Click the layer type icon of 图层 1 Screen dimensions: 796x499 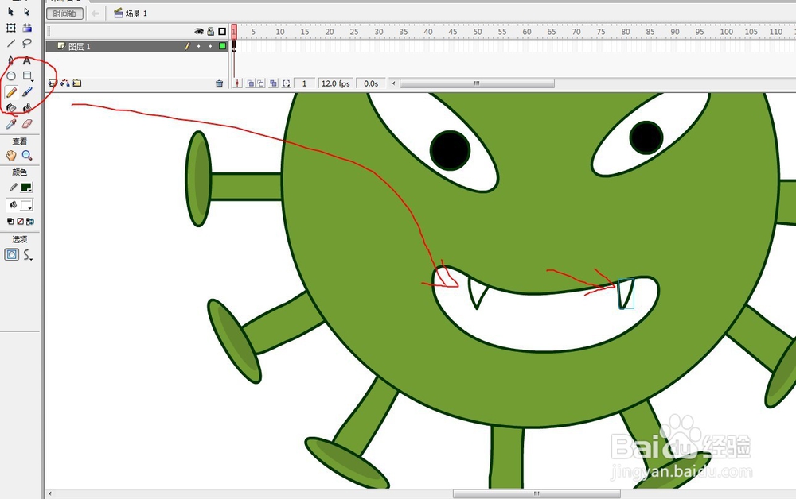pyautogui.click(x=61, y=46)
